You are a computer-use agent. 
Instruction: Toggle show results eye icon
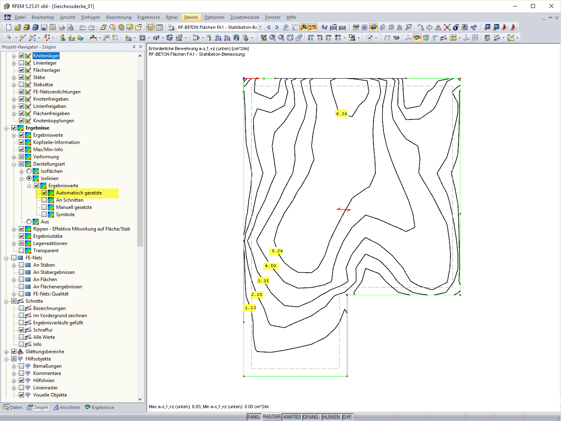[304, 27]
